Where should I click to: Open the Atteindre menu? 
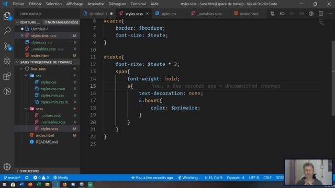[95, 4]
